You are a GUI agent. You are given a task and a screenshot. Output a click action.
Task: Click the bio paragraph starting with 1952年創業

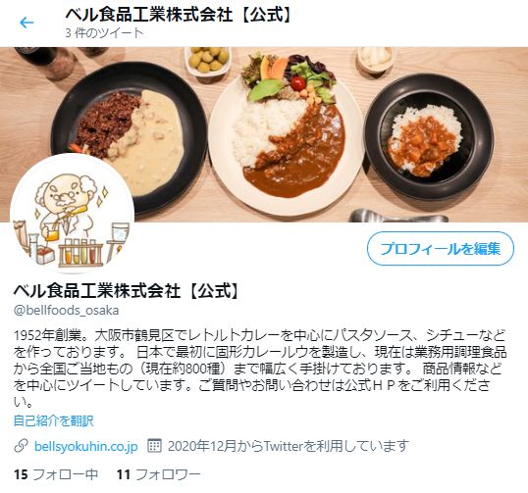click(260, 369)
